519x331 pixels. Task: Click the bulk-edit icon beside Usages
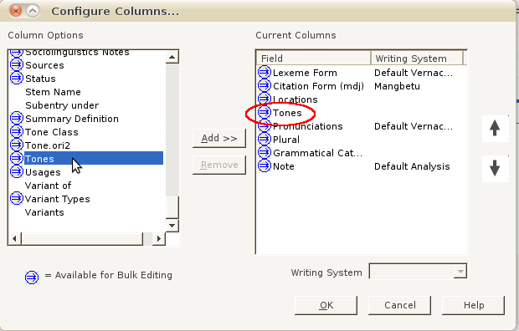16,171
